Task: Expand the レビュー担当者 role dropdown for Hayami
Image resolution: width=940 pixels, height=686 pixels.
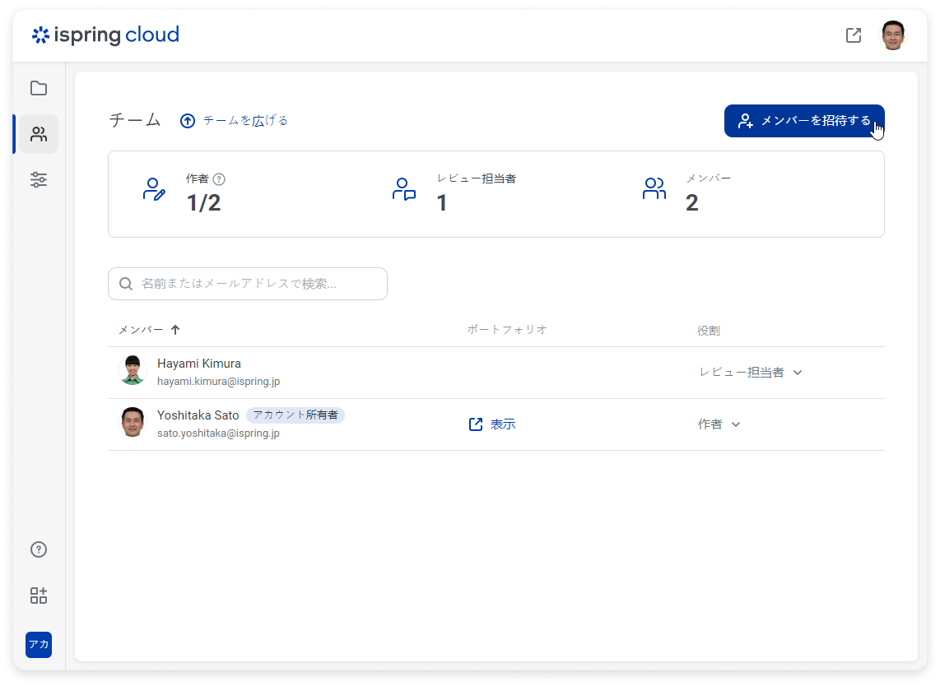Action: click(750, 373)
